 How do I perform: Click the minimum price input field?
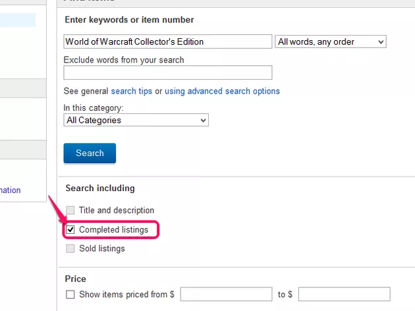(x=226, y=295)
